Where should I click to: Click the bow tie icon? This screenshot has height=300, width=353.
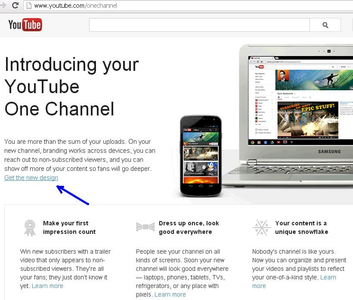[146, 227]
